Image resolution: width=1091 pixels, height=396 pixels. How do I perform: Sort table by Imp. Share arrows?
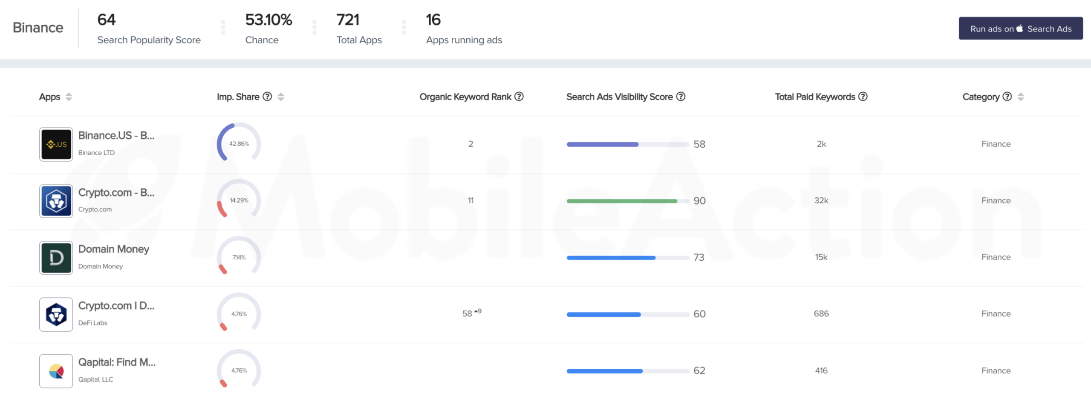tap(280, 97)
